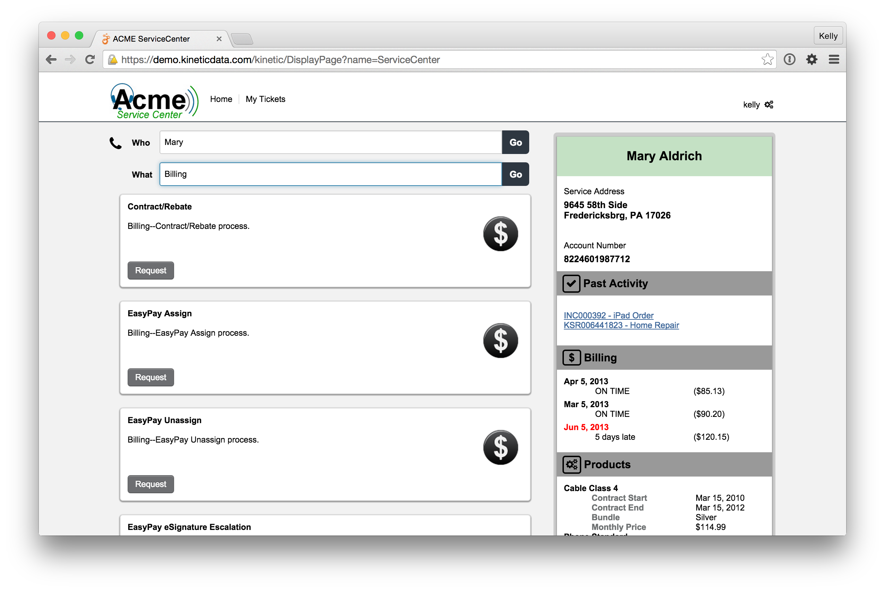
Task: Go back using browser back arrow
Action: (51, 60)
